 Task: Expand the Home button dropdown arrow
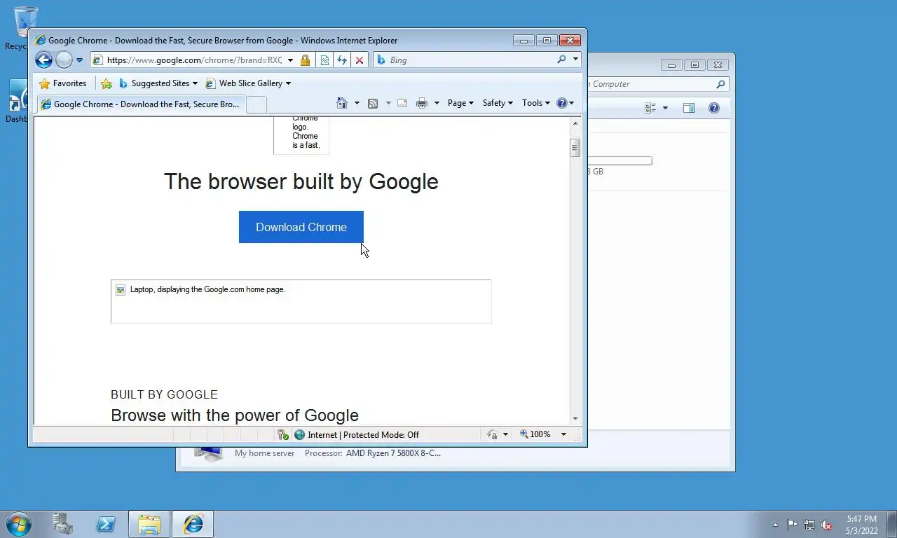[x=357, y=103]
